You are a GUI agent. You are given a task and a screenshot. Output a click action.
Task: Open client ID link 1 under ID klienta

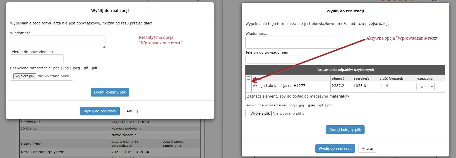(x=22, y=135)
